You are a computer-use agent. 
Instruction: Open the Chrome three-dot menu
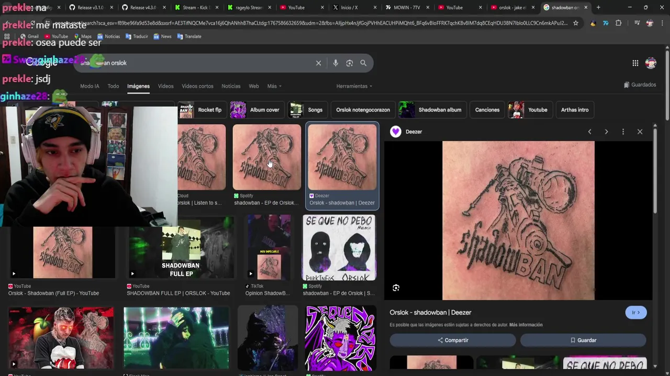point(662,23)
